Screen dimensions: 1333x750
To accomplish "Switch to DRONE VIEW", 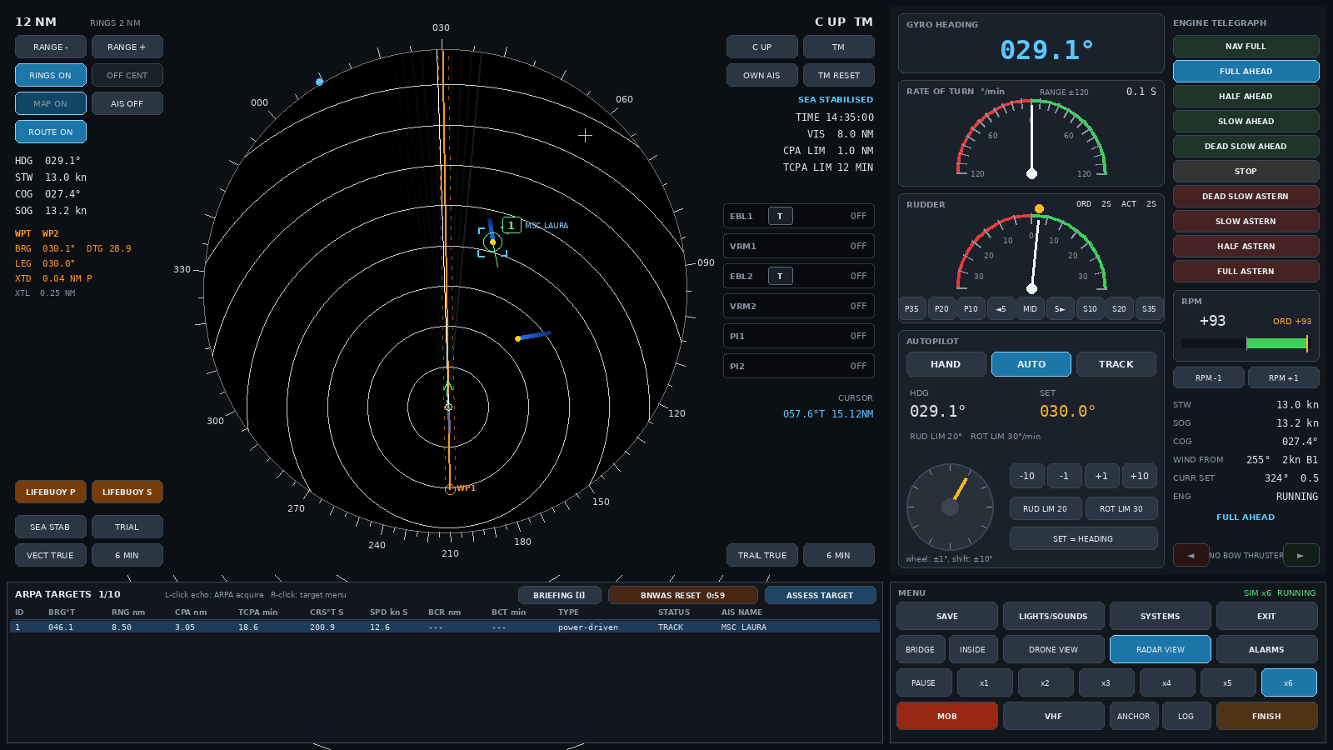I will (1053, 649).
